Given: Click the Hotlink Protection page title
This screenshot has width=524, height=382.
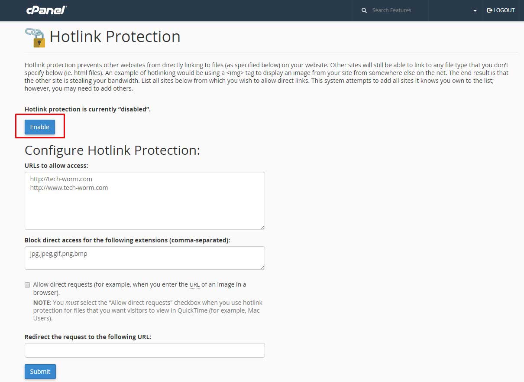Looking at the screenshot, I should (115, 37).
